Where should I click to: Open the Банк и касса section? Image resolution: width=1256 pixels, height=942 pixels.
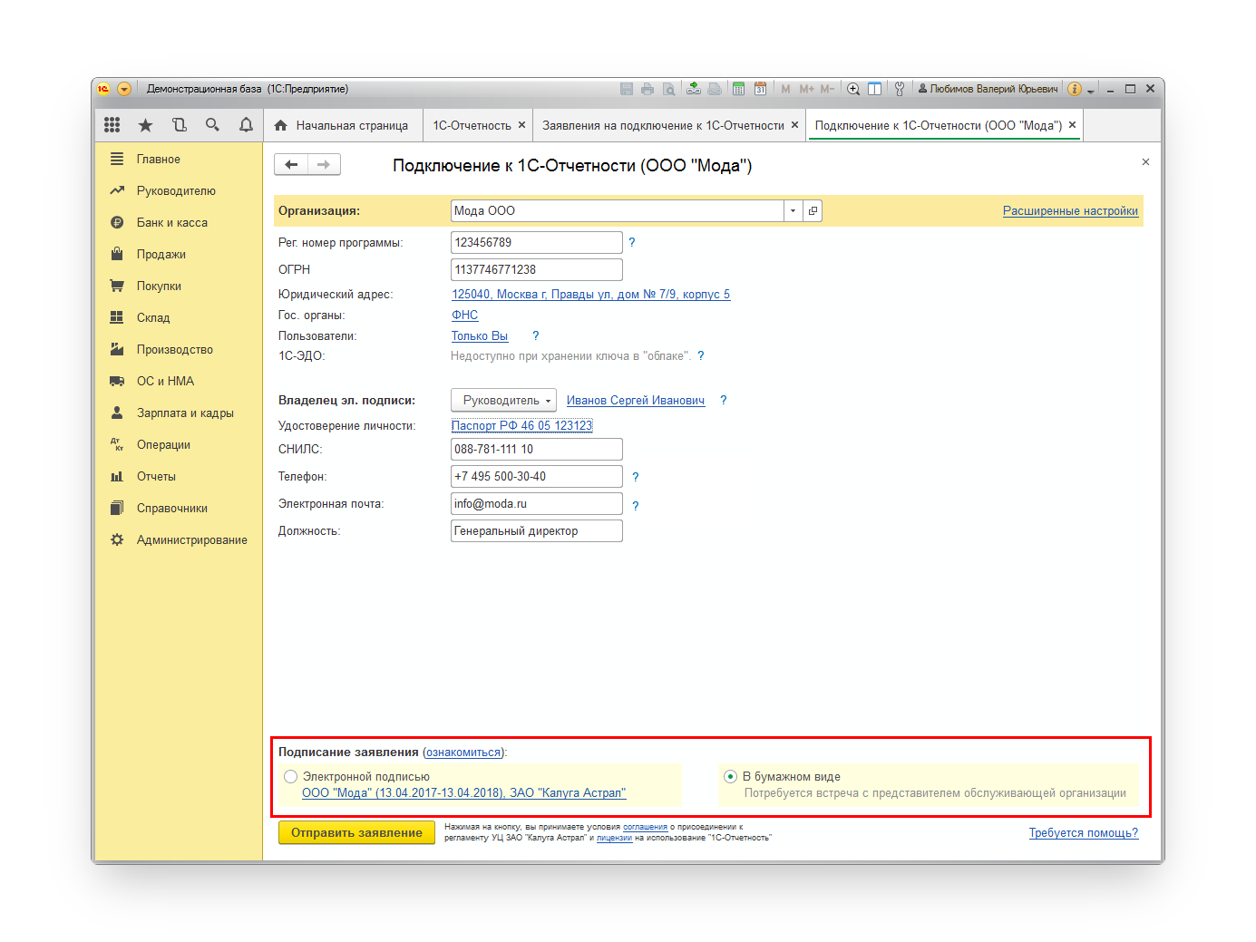(178, 222)
